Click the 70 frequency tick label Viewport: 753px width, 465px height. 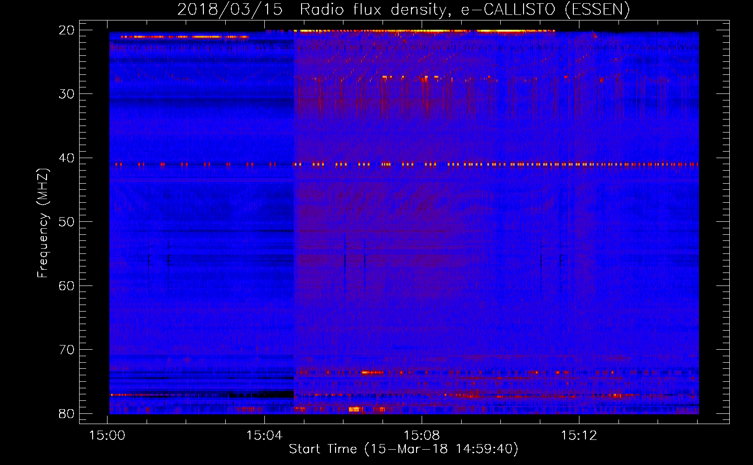point(67,350)
